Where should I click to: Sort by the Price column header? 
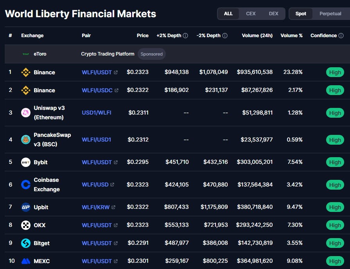tap(143, 36)
